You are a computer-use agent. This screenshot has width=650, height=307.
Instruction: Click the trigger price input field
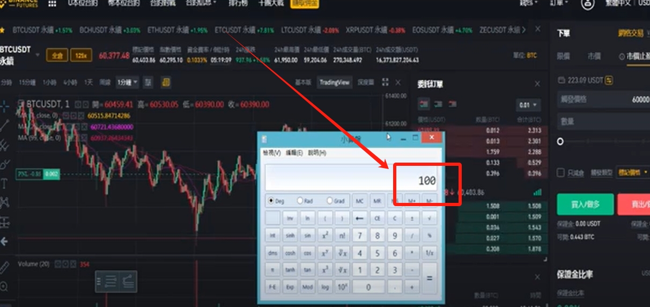pos(603,99)
